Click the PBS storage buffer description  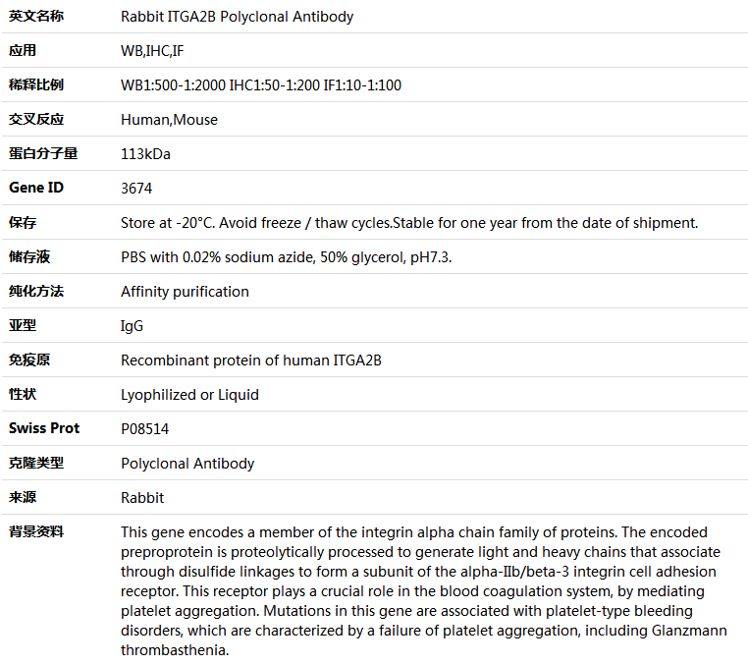click(x=287, y=256)
